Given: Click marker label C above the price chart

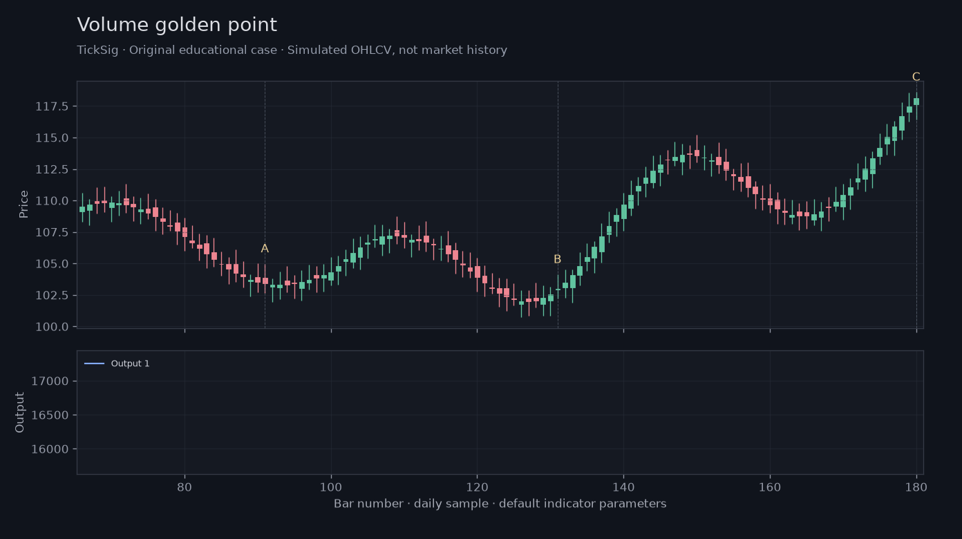Looking at the screenshot, I should tap(916, 77).
